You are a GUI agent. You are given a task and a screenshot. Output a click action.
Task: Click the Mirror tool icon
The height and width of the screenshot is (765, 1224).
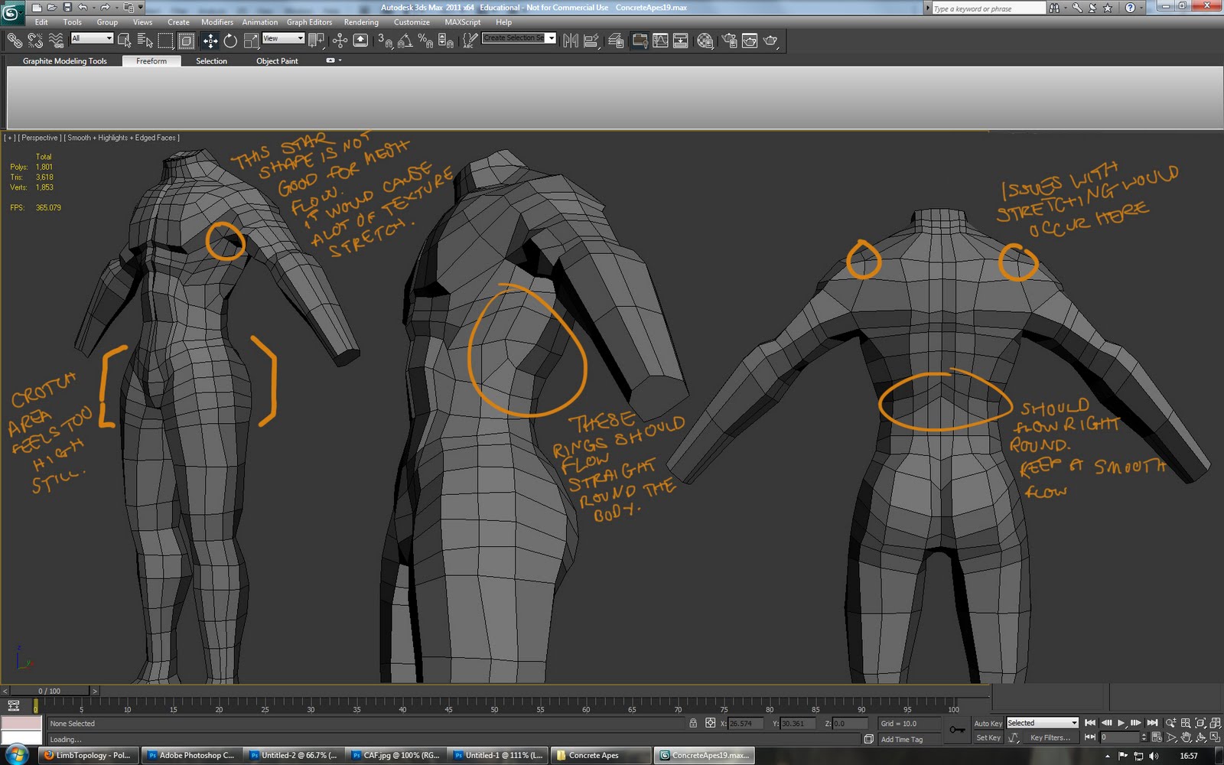click(x=569, y=40)
